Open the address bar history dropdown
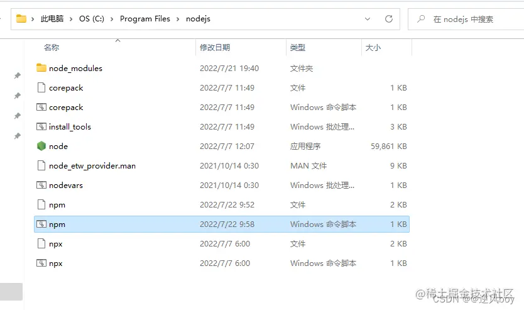 368,19
